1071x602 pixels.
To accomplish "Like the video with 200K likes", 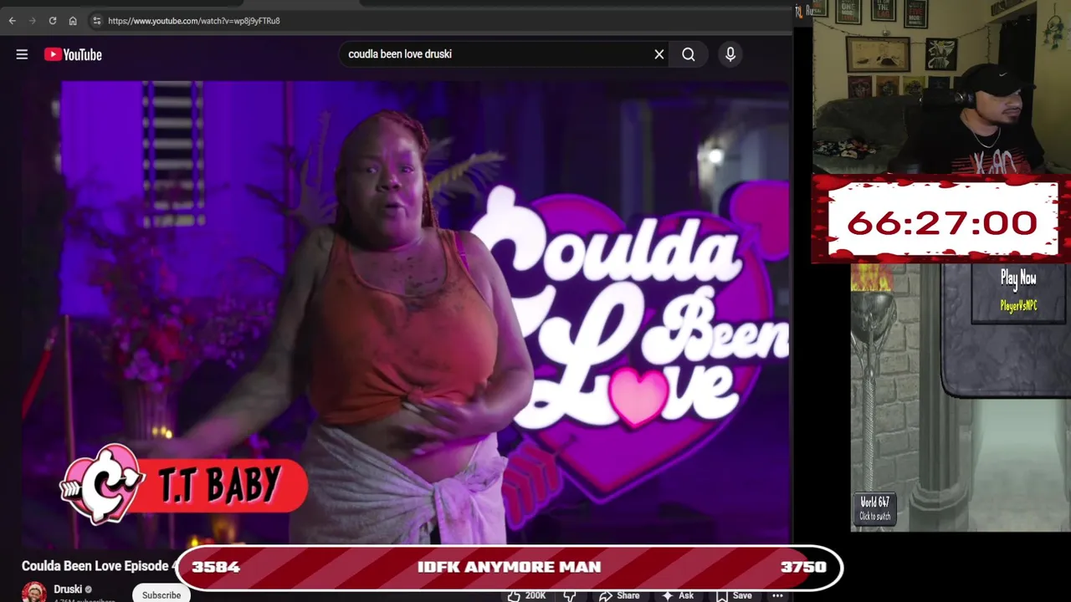I will 526,595.
